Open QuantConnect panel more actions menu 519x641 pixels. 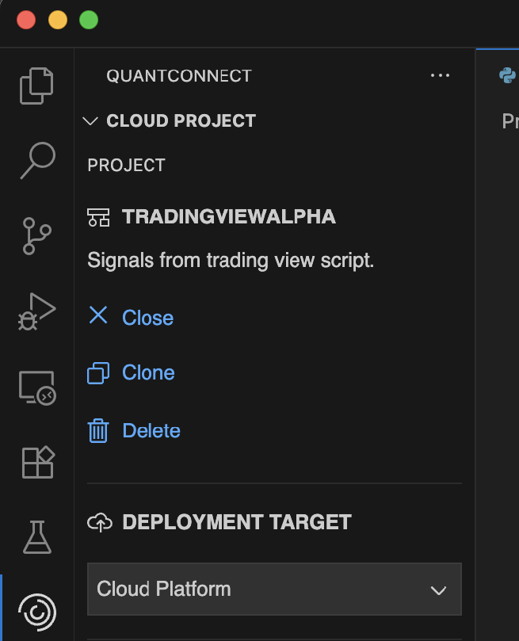(x=440, y=76)
